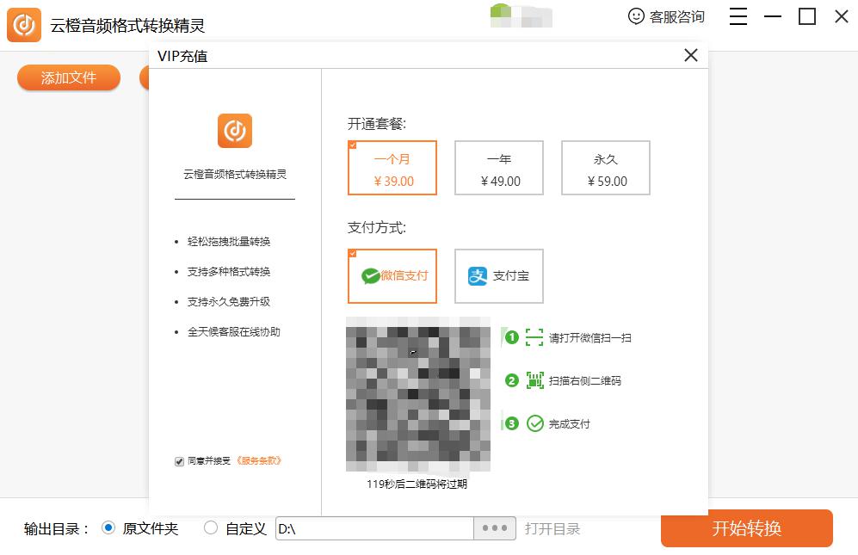This screenshot has width=858, height=555.
Task: Open the hamburger menu in title bar
Action: pyautogui.click(x=738, y=16)
